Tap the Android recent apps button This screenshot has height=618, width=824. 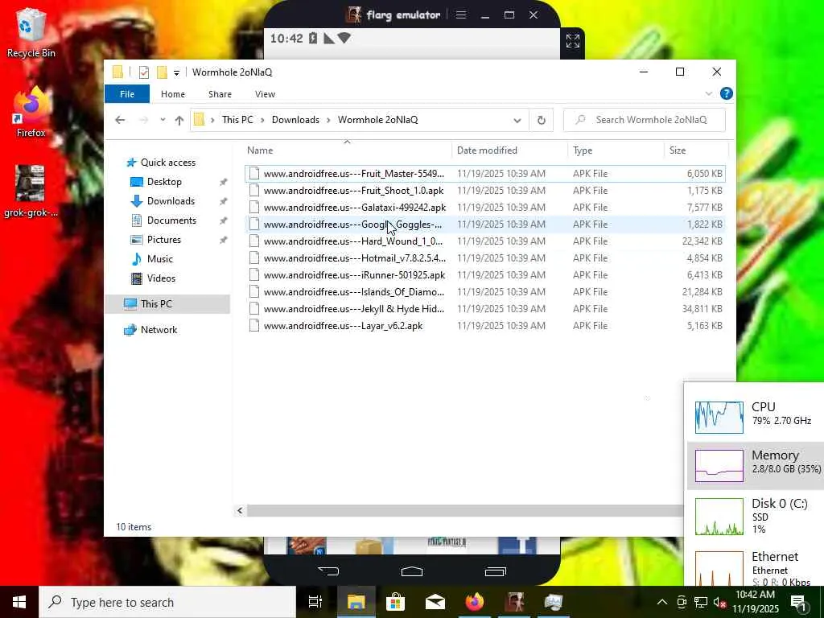(x=495, y=571)
